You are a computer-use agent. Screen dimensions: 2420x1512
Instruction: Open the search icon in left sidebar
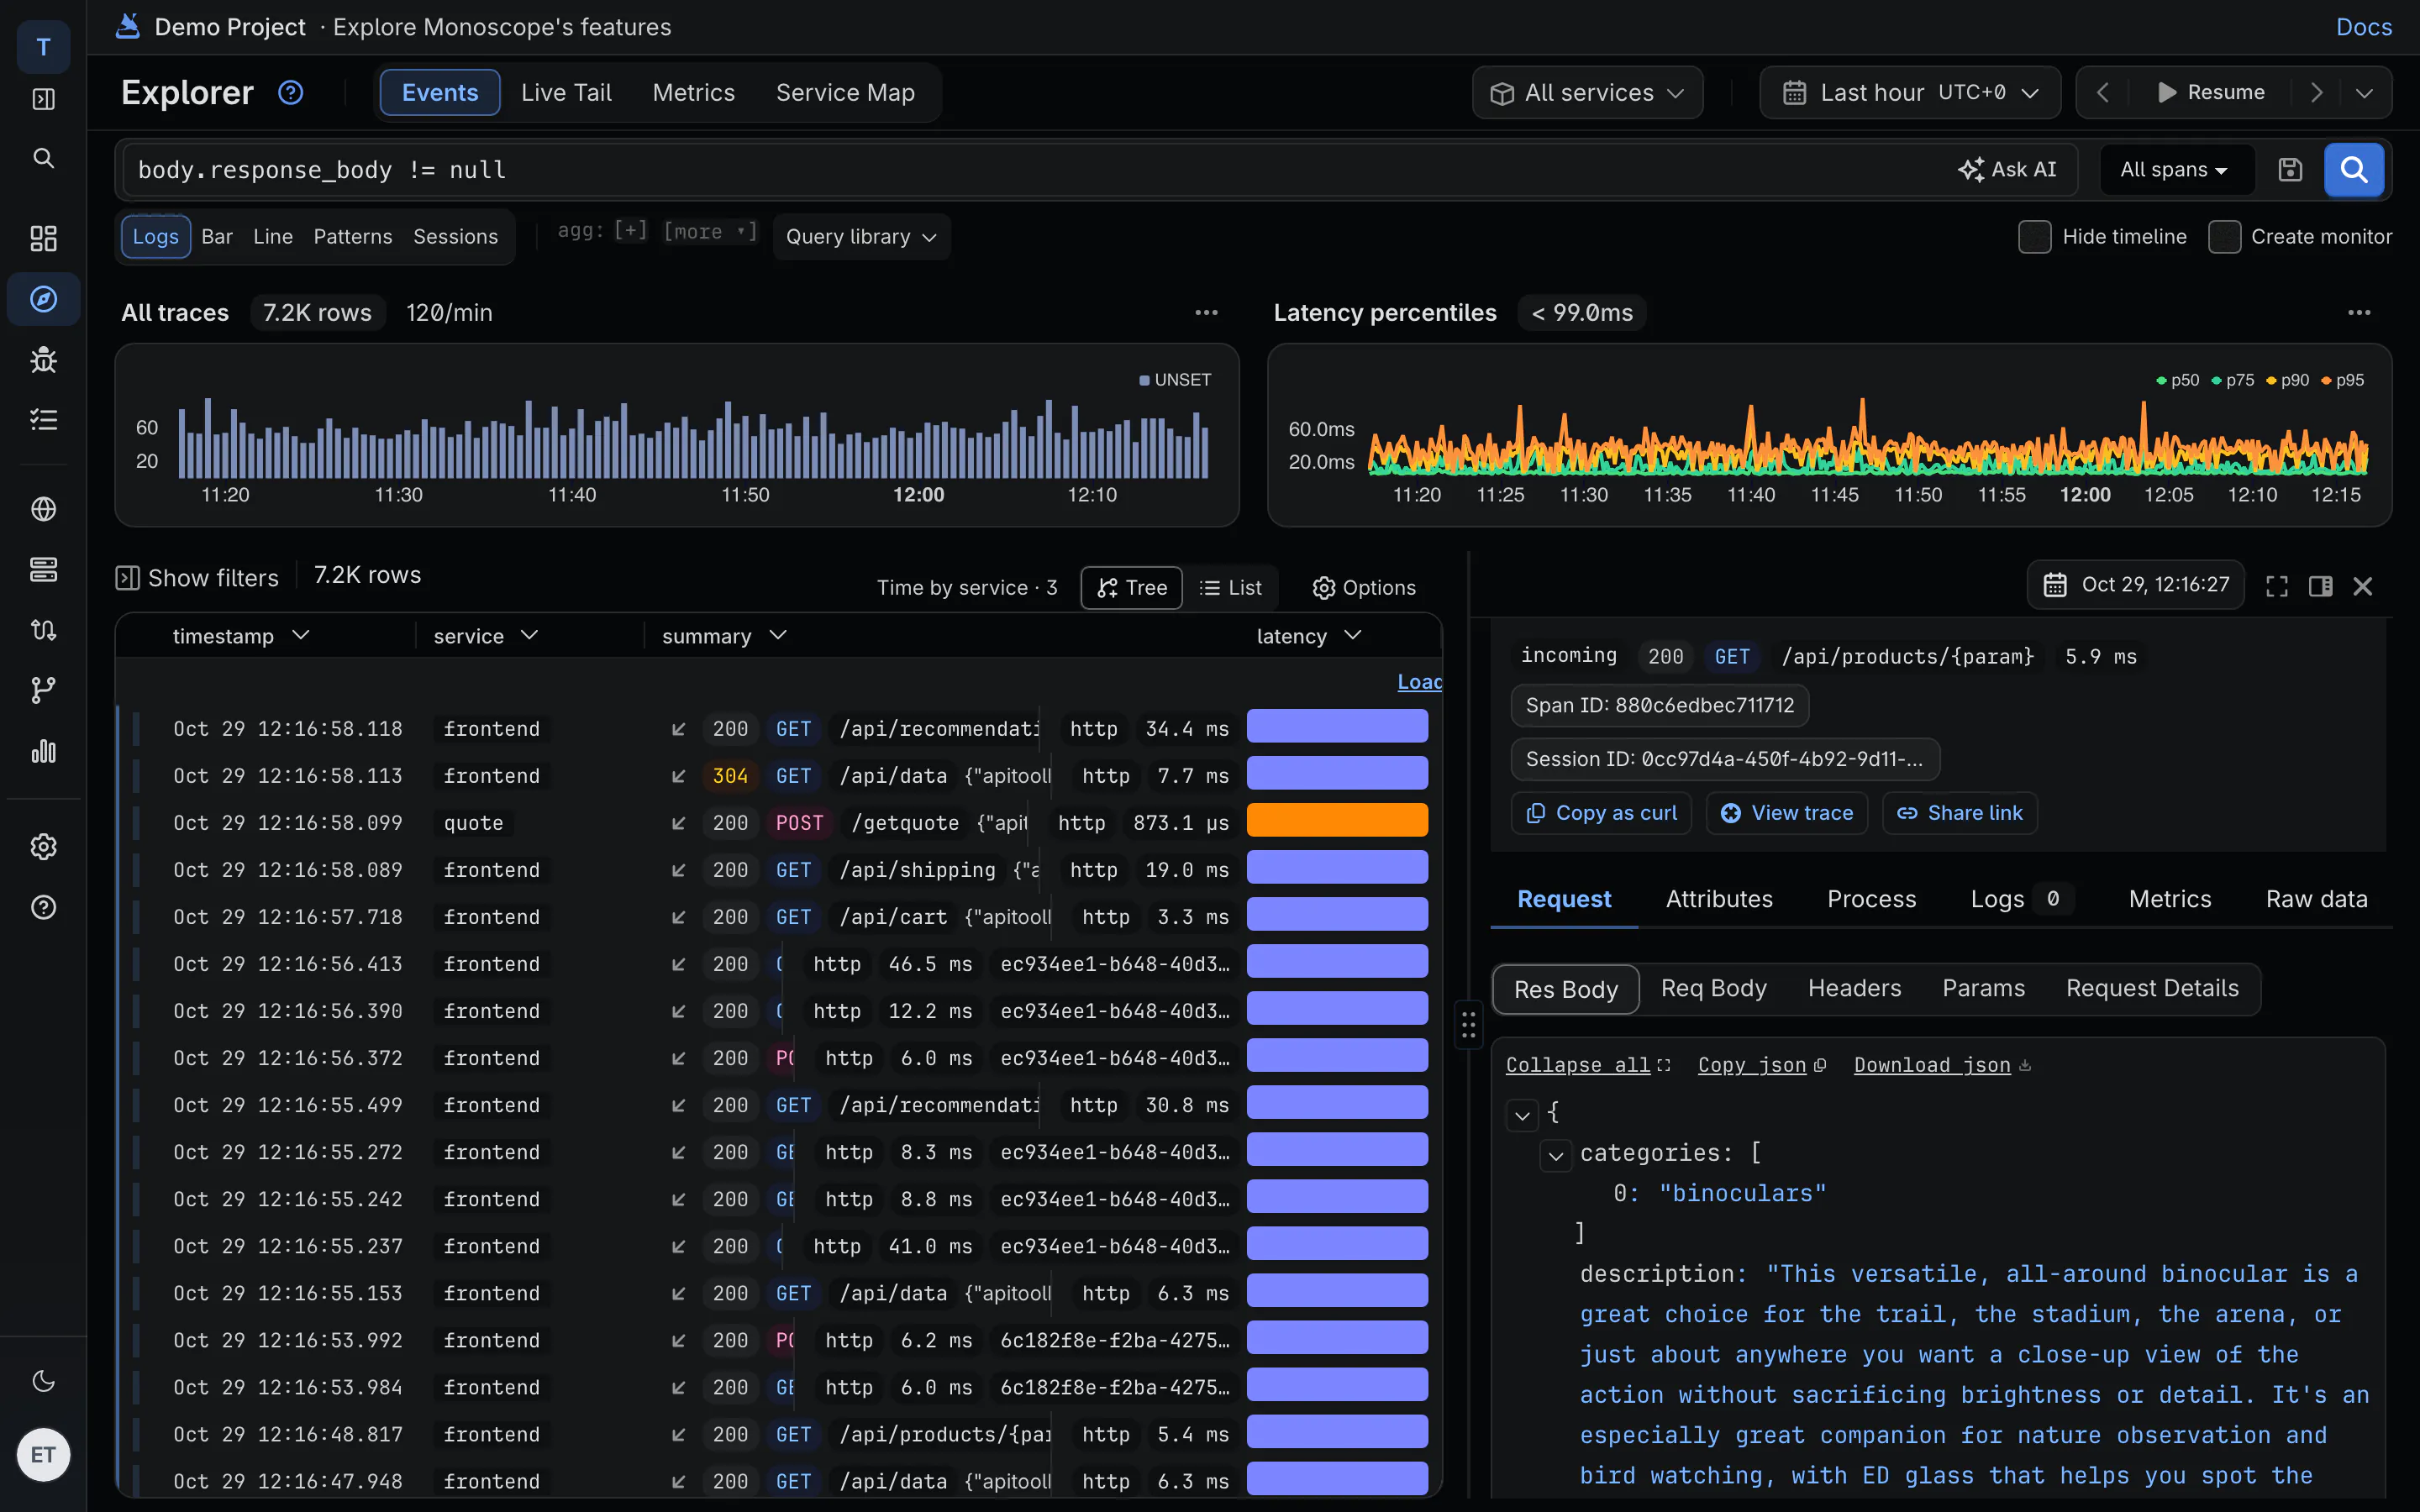[43, 158]
